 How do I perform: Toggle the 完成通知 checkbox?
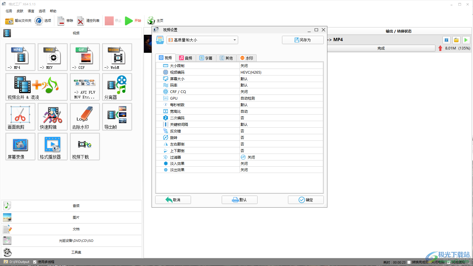(449, 262)
